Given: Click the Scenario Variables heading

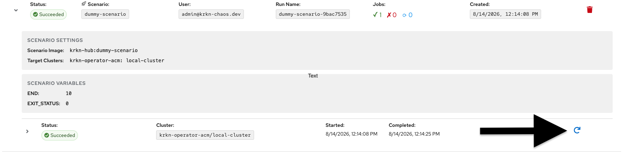Looking at the screenshot, I should point(56,83).
